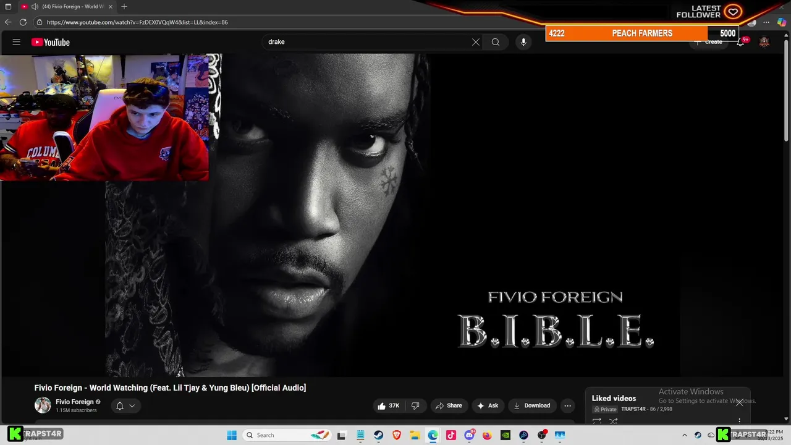Open the Liked videos playlist title
This screenshot has width=791, height=445.
click(614, 398)
